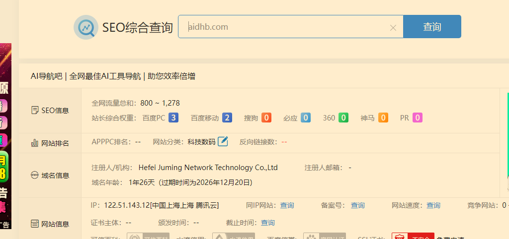Click the SEO综合查询 title text
Image resolution: width=509 pixels, height=239 pixels.
click(x=138, y=28)
